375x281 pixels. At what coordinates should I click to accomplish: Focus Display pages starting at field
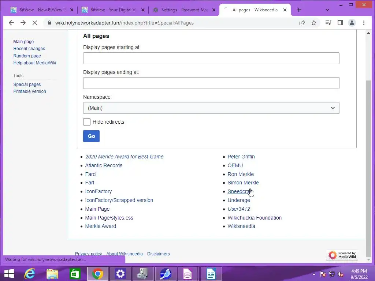(x=211, y=58)
